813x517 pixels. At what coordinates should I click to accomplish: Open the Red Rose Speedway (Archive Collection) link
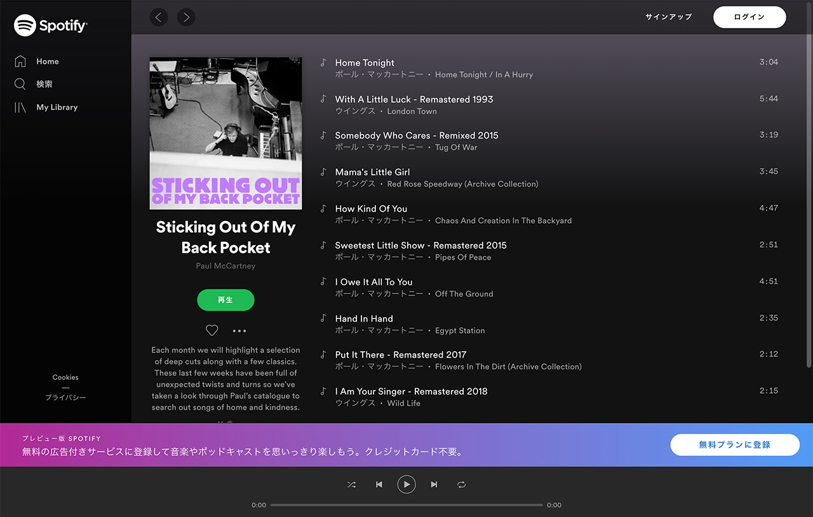pos(463,184)
